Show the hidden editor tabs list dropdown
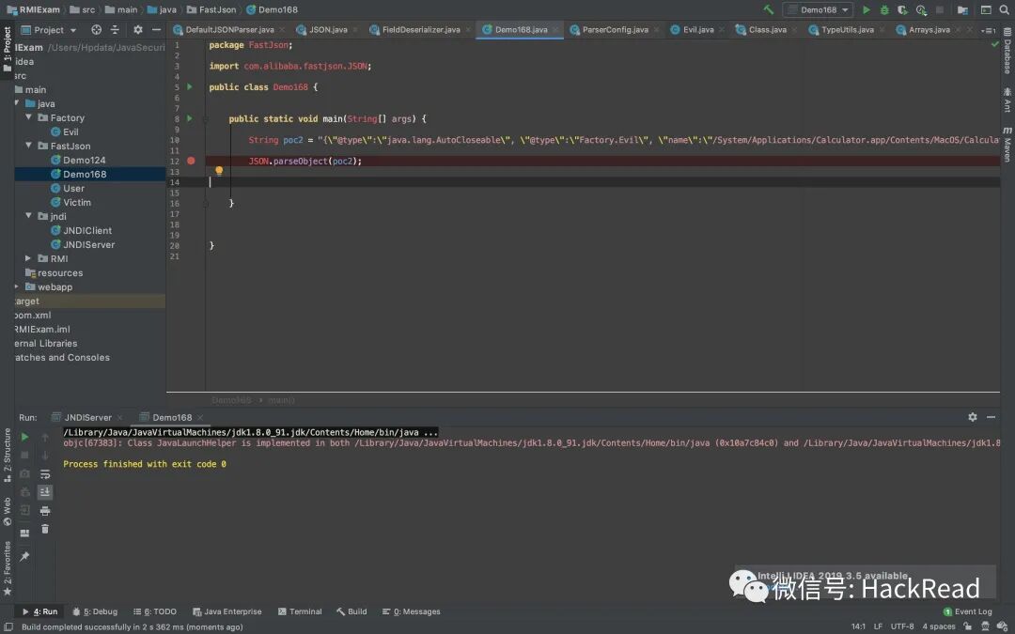 click(x=988, y=30)
